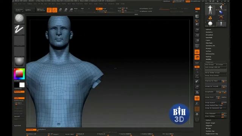
Task: Open the Zplugin menu
Action: tap(118, 4)
